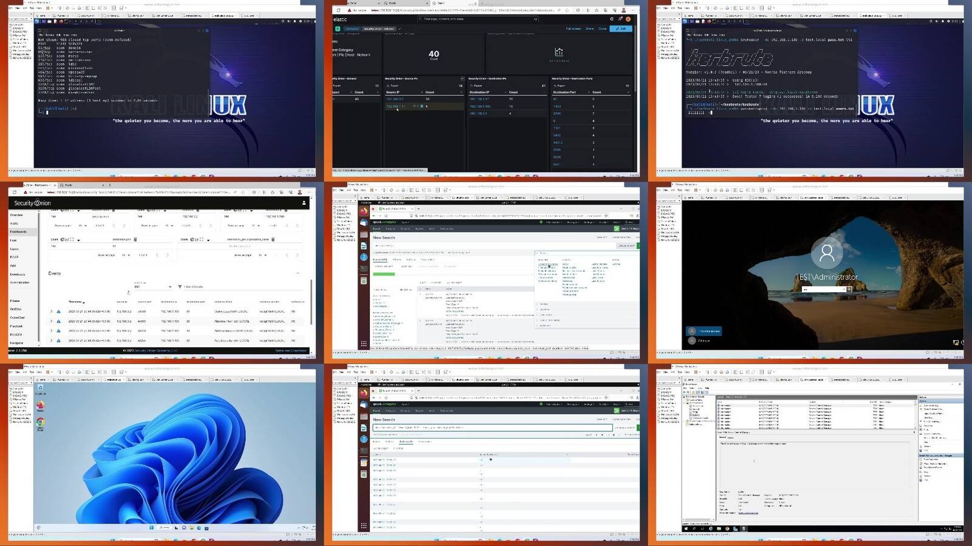Click the browser refresh icon in the Security Onion window
The image size is (972, 546).
(15, 192)
